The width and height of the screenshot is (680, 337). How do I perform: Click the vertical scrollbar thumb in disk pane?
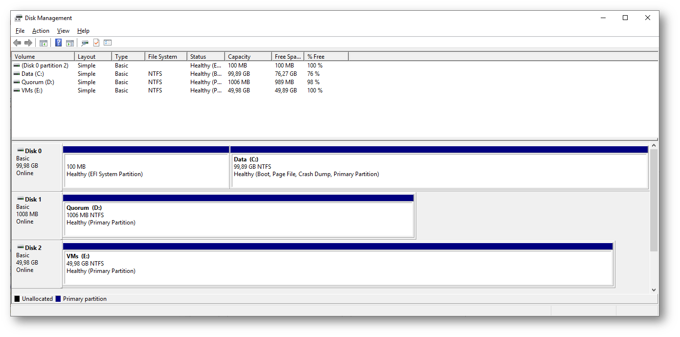click(x=654, y=201)
